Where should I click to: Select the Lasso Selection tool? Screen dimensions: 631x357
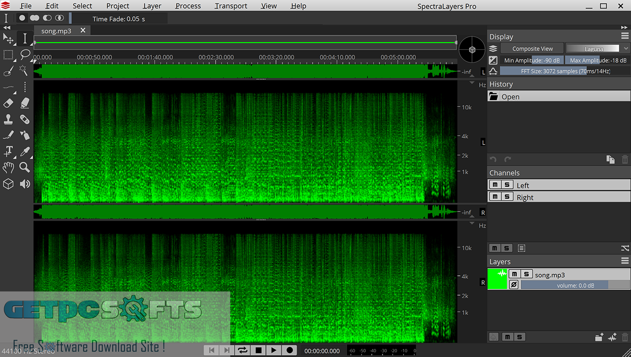point(25,55)
